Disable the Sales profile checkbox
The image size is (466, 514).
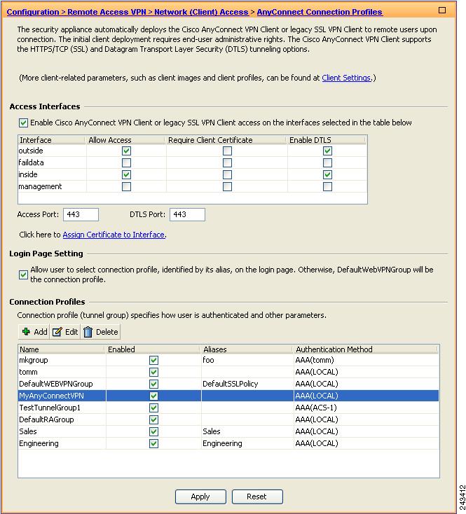(153, 431)
